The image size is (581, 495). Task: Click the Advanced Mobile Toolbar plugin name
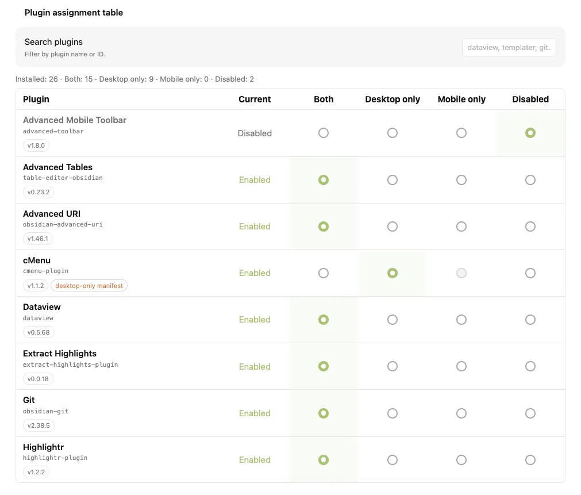click(75, 120)
